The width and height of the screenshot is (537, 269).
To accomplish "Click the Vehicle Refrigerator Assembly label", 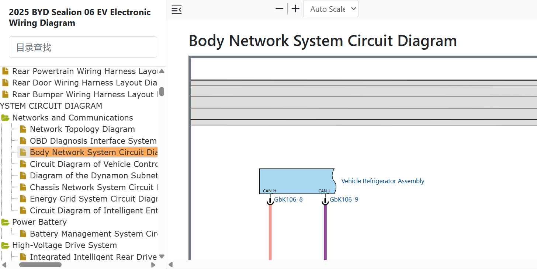I will tap(383, 181).
